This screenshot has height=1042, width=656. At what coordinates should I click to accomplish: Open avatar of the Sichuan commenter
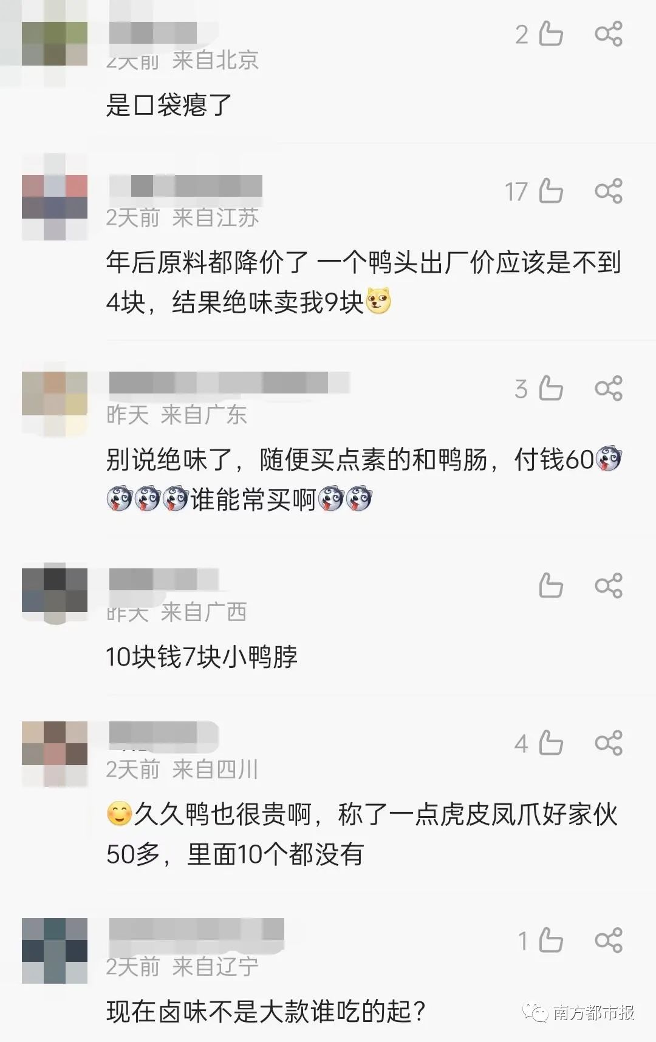pos(55,754)
